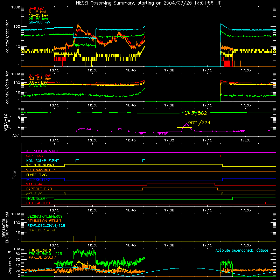280x280 pixels.
Task: Click the MAX_DET_VS_TOT legend label
Action: (43, 257)
